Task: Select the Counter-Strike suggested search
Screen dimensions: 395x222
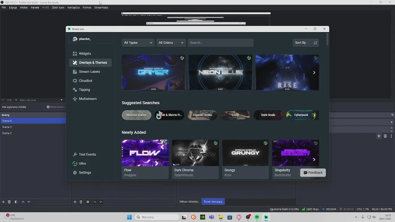Action: pos(202,115)
